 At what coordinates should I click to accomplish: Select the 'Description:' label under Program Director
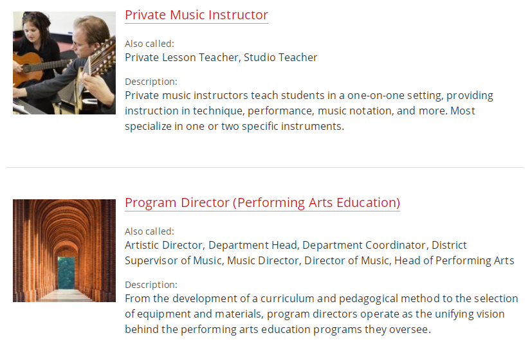[151, 285]
